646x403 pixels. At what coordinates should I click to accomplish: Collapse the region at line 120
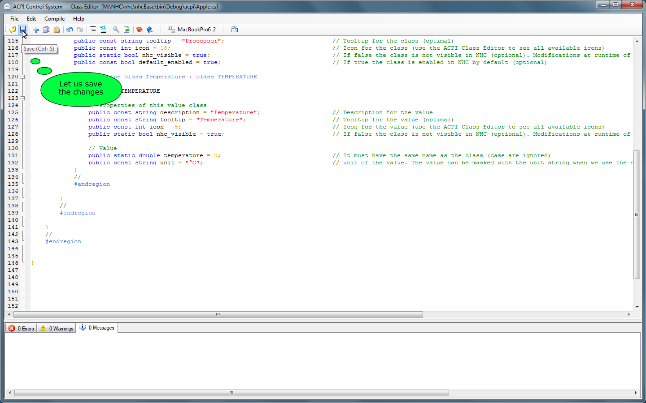pyautogui.click(x=22, y=77)
